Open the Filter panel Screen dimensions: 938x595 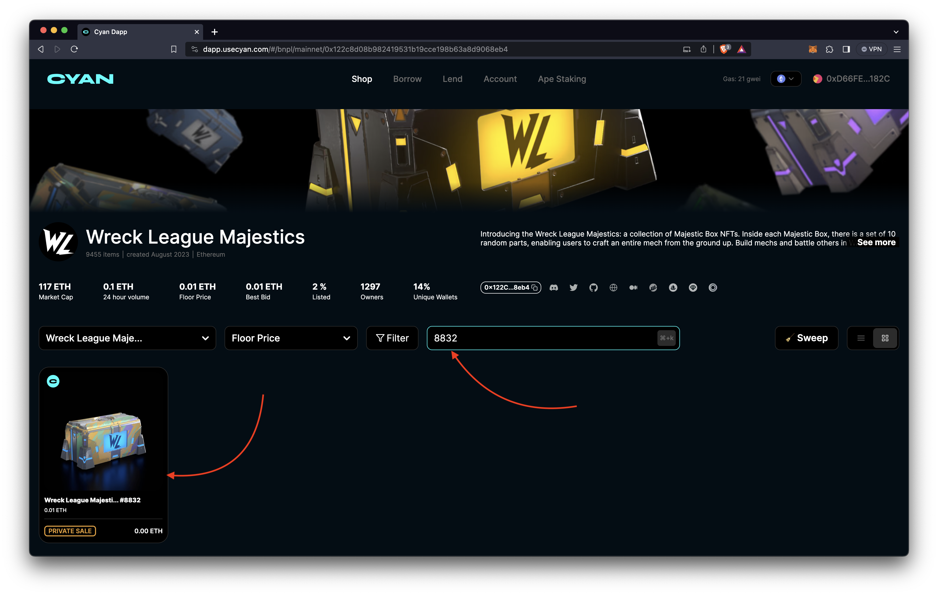(392, 338)
